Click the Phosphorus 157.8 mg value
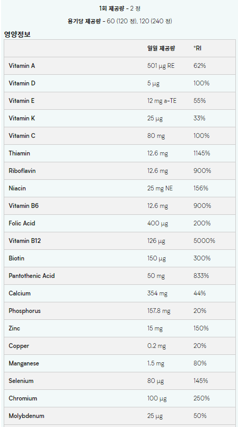This screenshot has height=427, width=238. pos(159,311)
